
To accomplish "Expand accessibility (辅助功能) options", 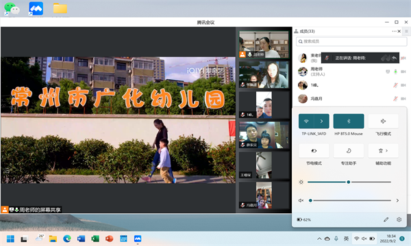I will (x=383, y=150).
